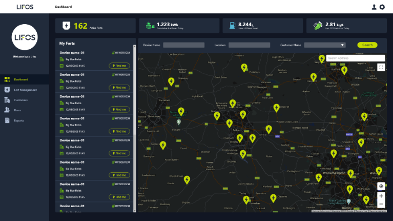Open Reports from the sidebar menu
Image resolution: width=393 pixels, height=221 pixels.
point(19,120)
